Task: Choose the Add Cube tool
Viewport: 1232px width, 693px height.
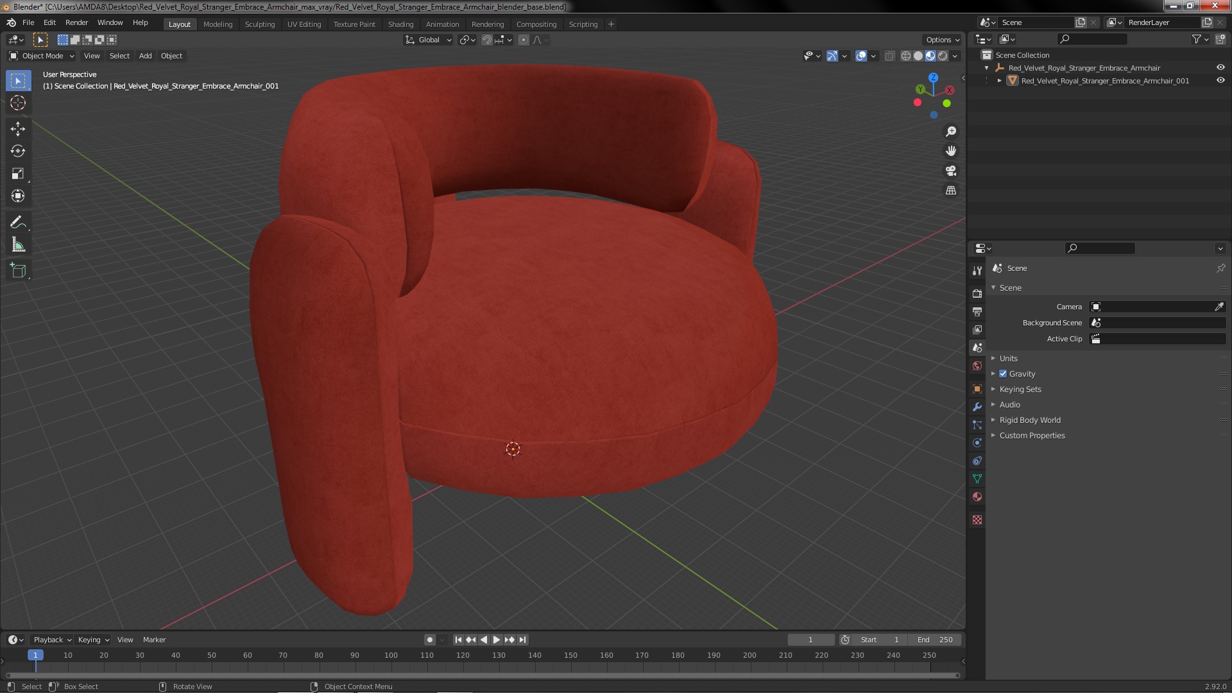Action: [x=18, y=270]
